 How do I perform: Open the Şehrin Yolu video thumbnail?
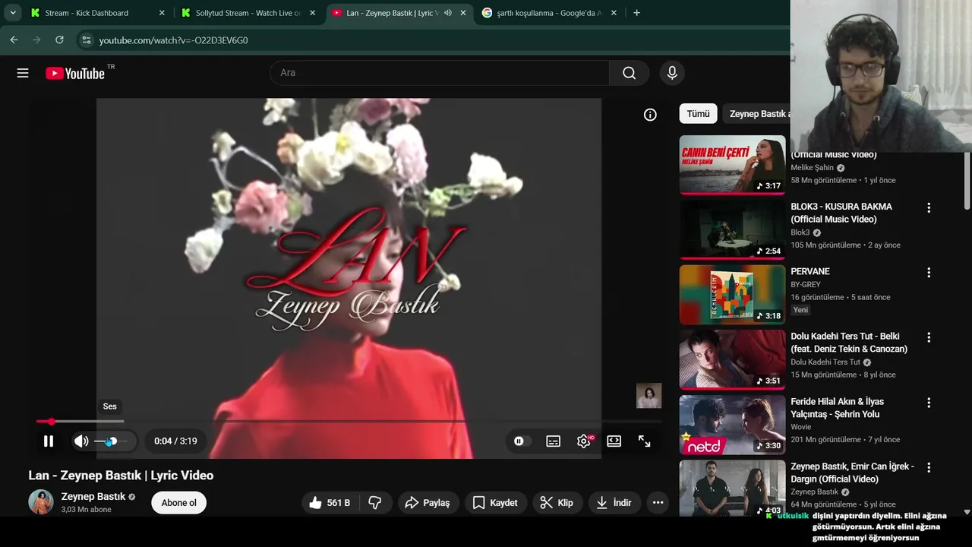coord(732,425)
